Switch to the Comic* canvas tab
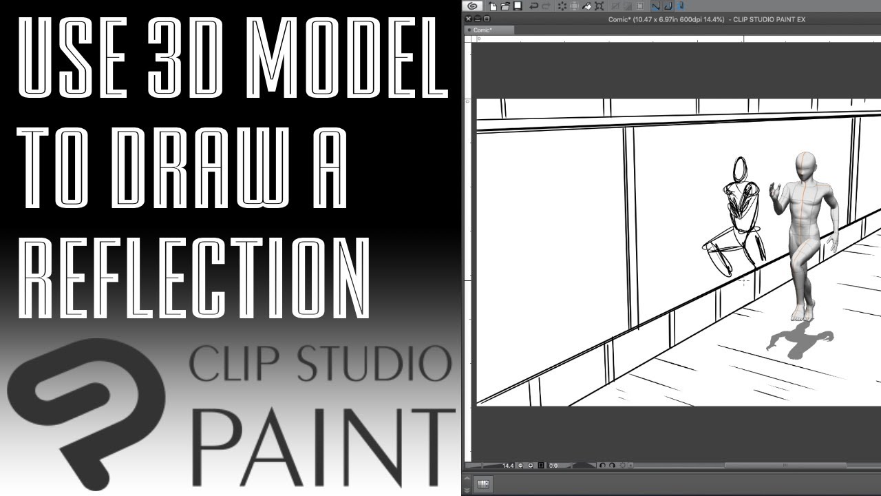 [489, 30]
